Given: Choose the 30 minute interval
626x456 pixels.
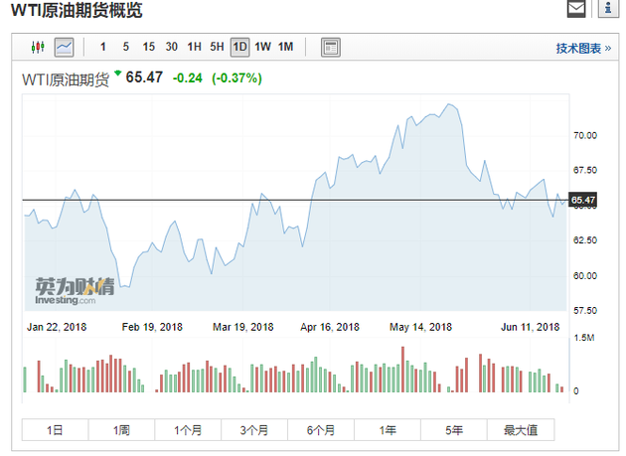Looking at the screenshot, I should pos(172,47).
